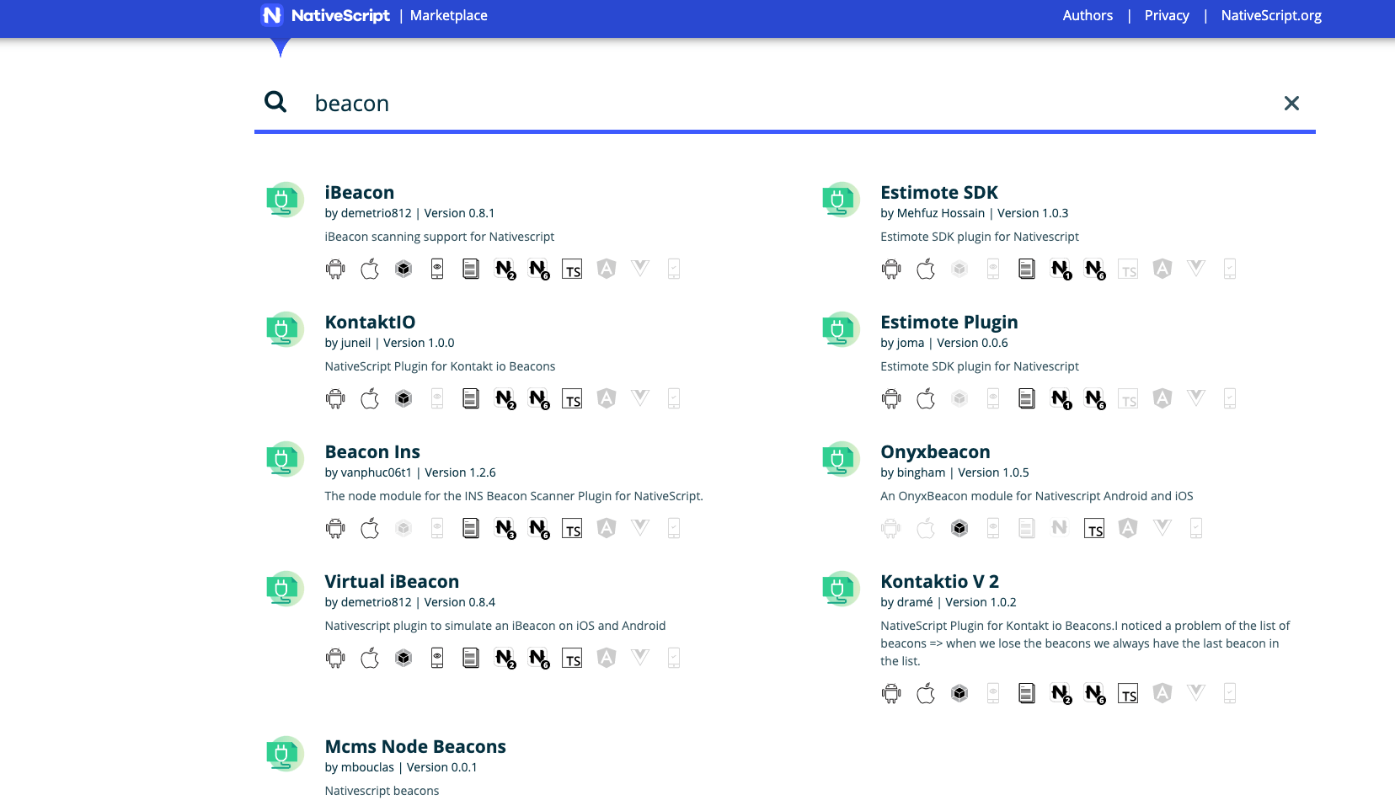This screenshot has width=1395, height=811.
Task: Click the TypeScript TS icon under iBeacon
Action: pos(572,269)
